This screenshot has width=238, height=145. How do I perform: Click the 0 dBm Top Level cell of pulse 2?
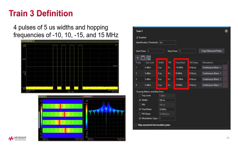click(x=148, y=73)
